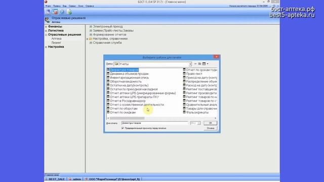Click the up-folder icon in the dialog toolbar
This screenshot has width=324, height=182.
coord(199,64)
